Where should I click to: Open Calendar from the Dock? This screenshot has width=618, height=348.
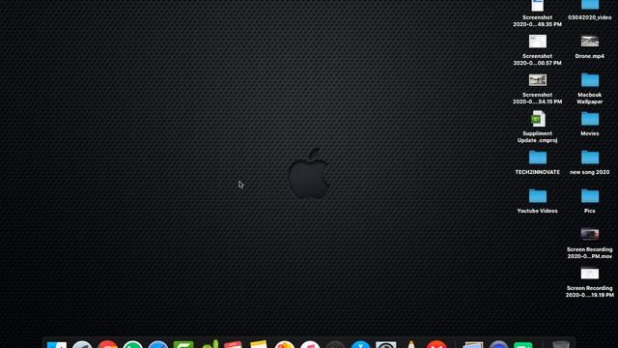(233, 344)
